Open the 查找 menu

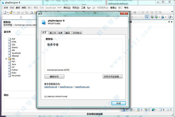18,8
